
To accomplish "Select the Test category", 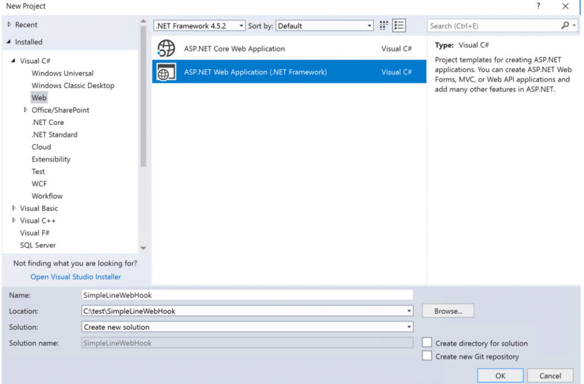I will click(38, 171).
